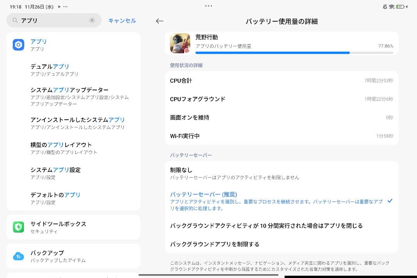
Task: Tap the Wi-Fi status icon
Action: [x=391, y=7]
